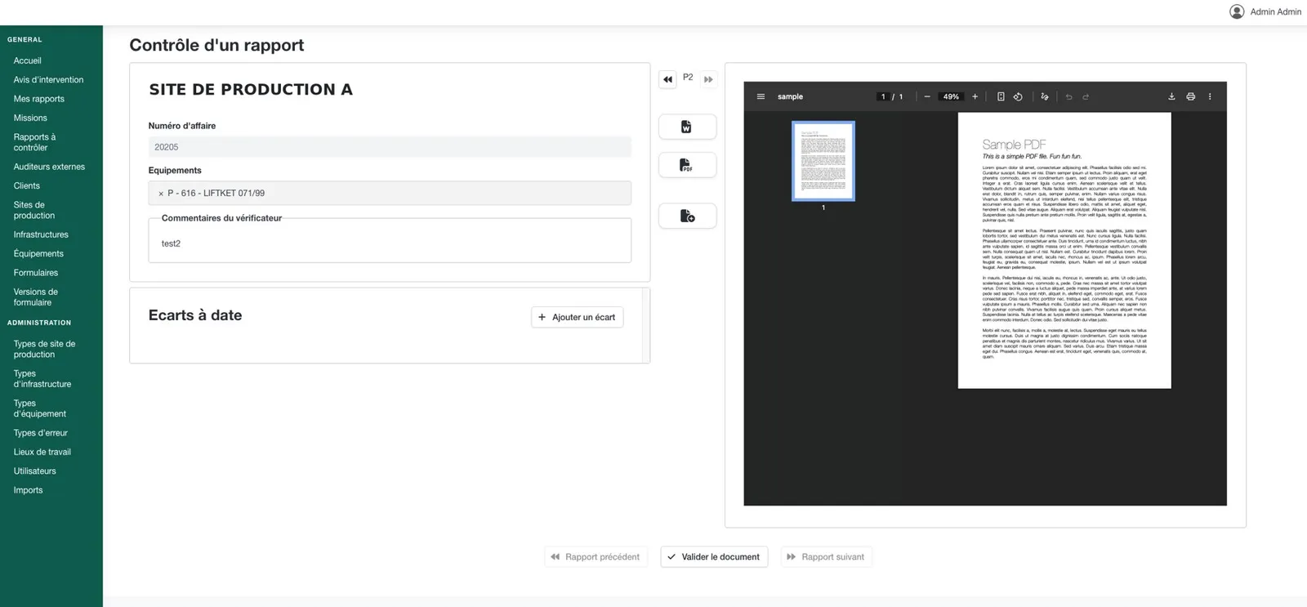Navigate to Missions
This screenshot has width=1307, height=607.
30,118
